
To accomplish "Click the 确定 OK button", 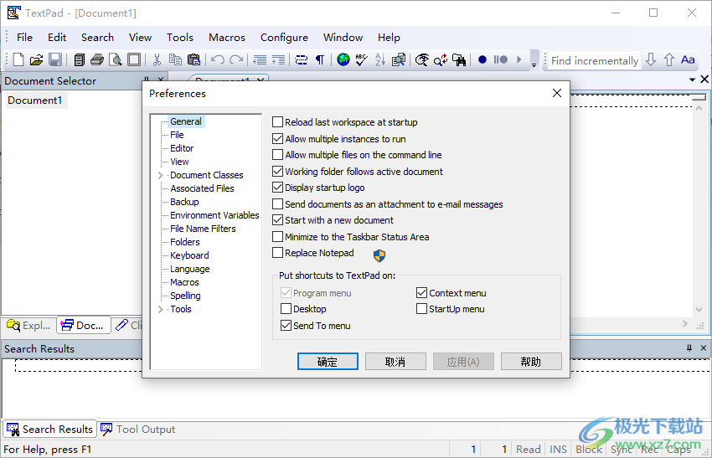I will click(x=328, y=362).
